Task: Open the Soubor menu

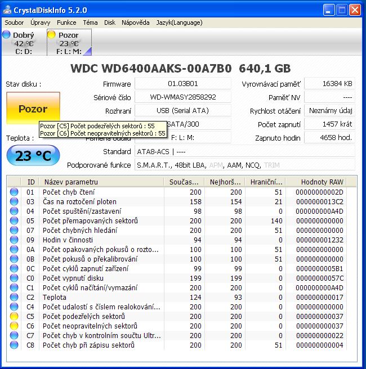Action: 14,22
